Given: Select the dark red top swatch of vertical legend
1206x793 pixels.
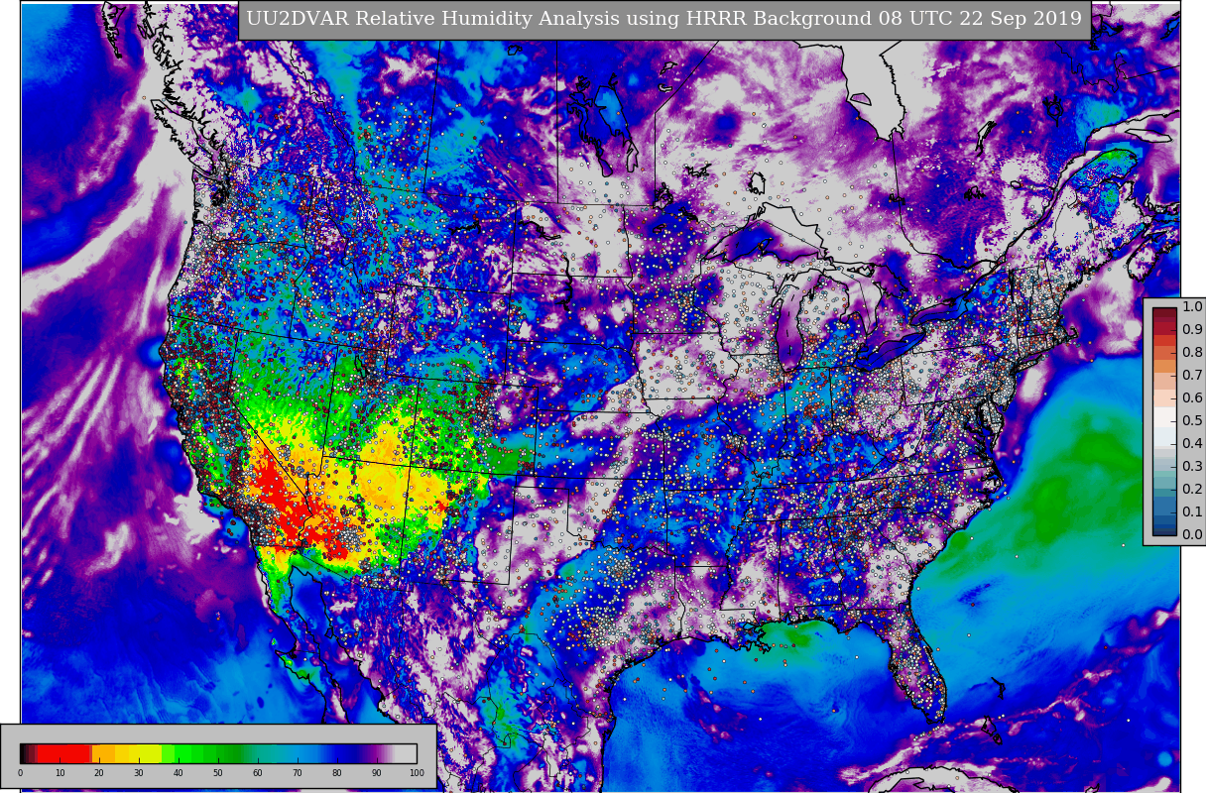Looking at the screenshot, I should pyautogui.click(x=1164, y=313).
